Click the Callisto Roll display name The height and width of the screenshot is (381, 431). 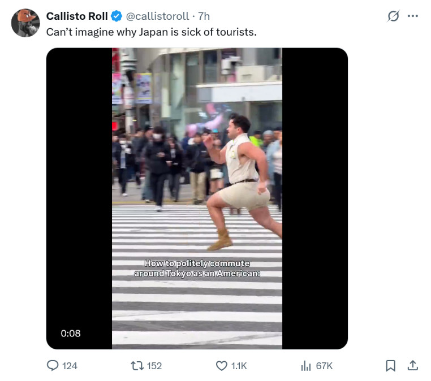[x=77, y=16]
